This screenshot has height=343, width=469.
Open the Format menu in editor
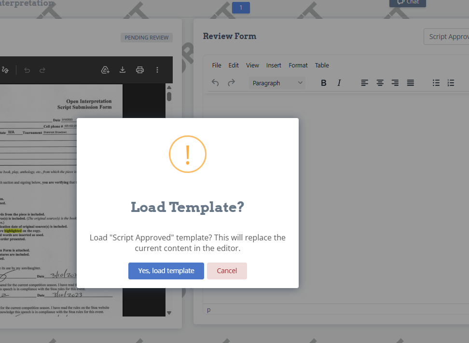(298, 66)
